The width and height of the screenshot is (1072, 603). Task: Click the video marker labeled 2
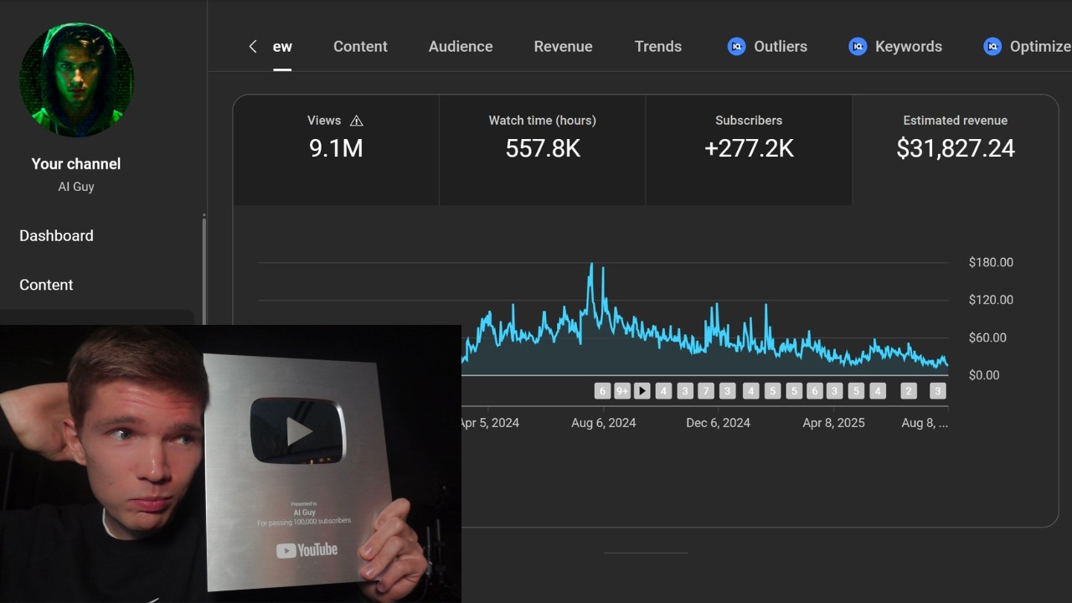[x=909, y=391]
